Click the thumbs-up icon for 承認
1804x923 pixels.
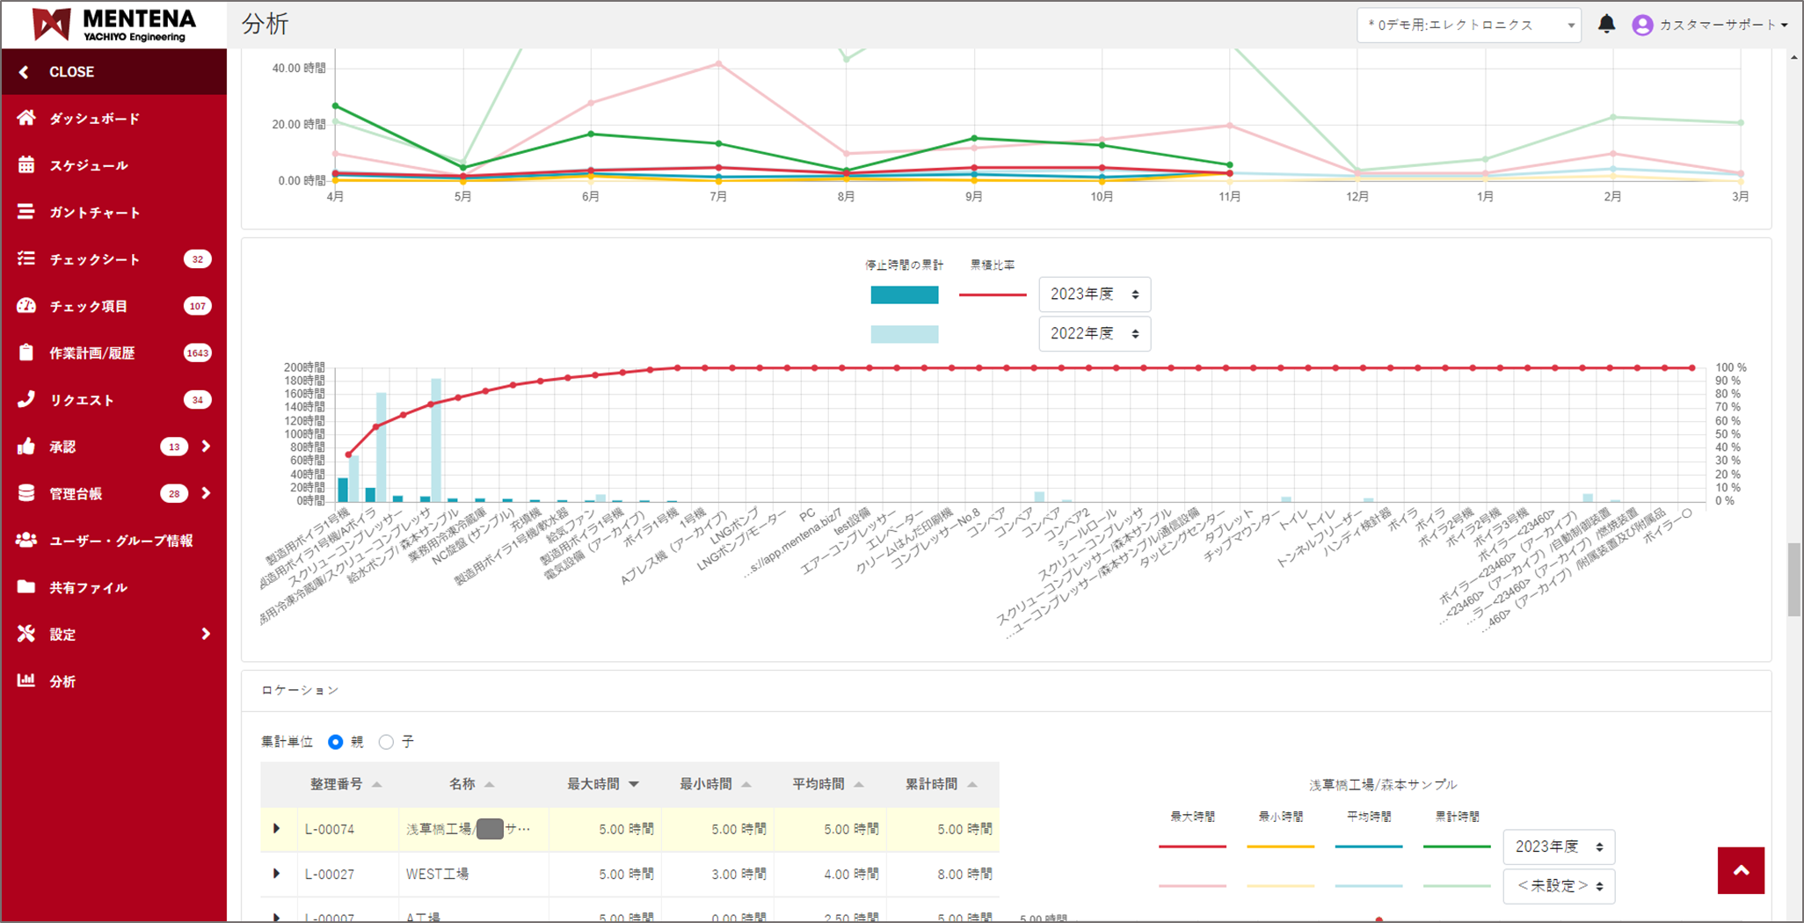point(26,447)
